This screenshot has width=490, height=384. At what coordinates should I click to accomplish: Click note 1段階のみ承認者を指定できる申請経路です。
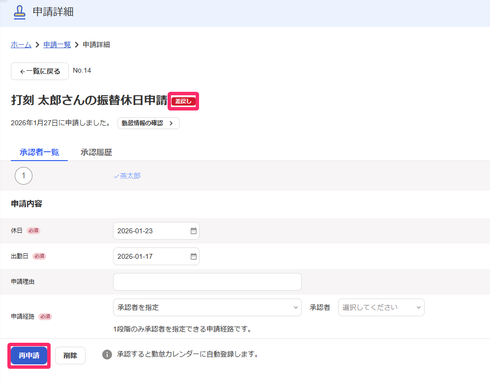[x=182, y=329]
